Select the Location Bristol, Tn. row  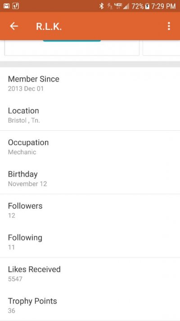point(90,115)
